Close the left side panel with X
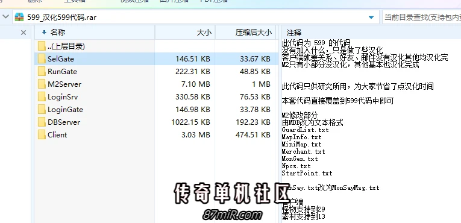Viewport: 461px width, 223px height. tap(24, 33)
